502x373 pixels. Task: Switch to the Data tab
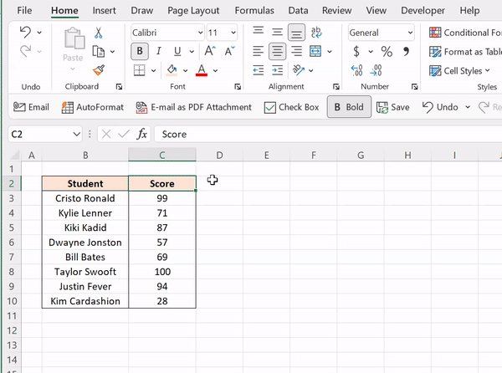(x=298, y=11)
